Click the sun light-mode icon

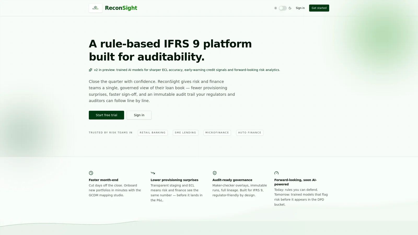click(275, 8)
